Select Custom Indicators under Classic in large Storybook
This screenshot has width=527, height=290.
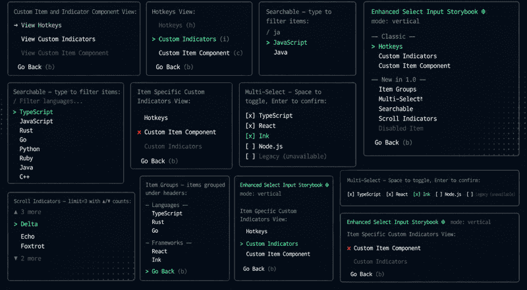point(407,56)
